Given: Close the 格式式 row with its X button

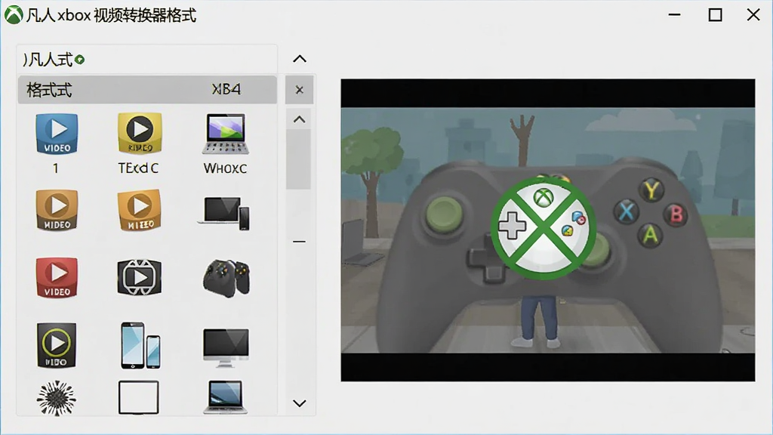Looking at the screenshot, I should tap(299, 90).
